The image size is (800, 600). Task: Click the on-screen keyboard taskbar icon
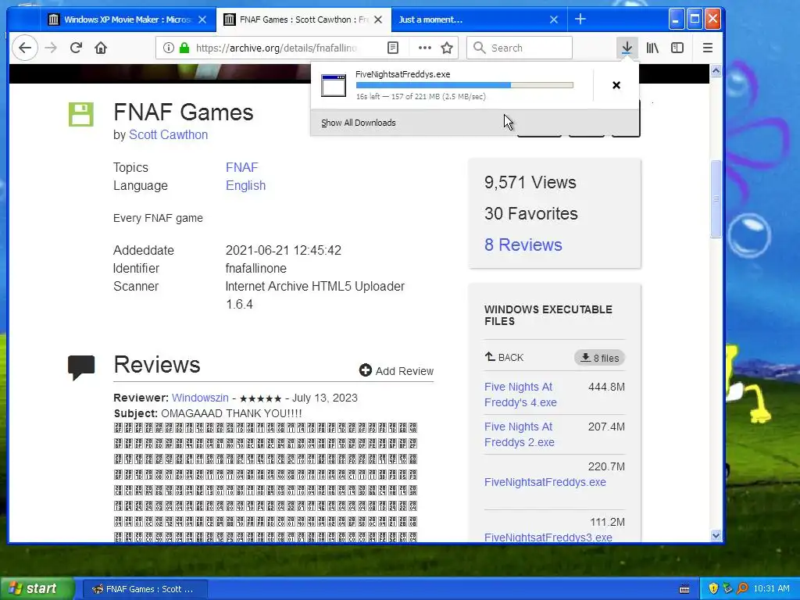point(684,589)
